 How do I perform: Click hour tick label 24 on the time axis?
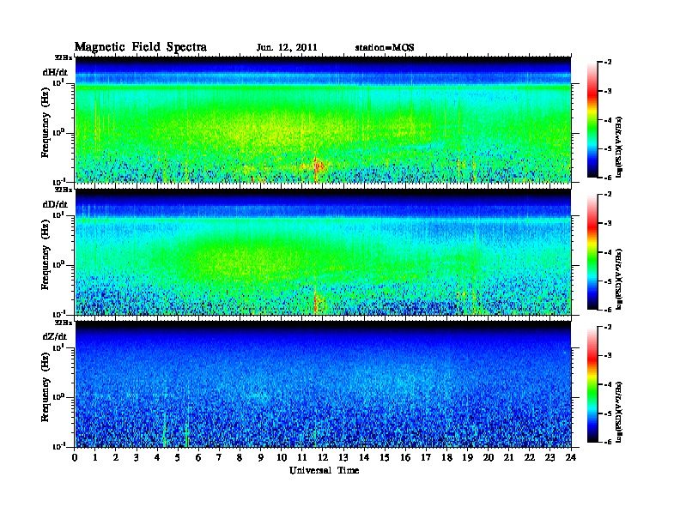(571, 458)
